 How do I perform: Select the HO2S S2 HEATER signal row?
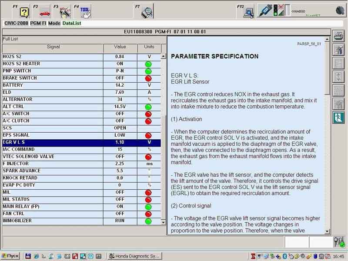pyautogui.click(x=52, y=64)
